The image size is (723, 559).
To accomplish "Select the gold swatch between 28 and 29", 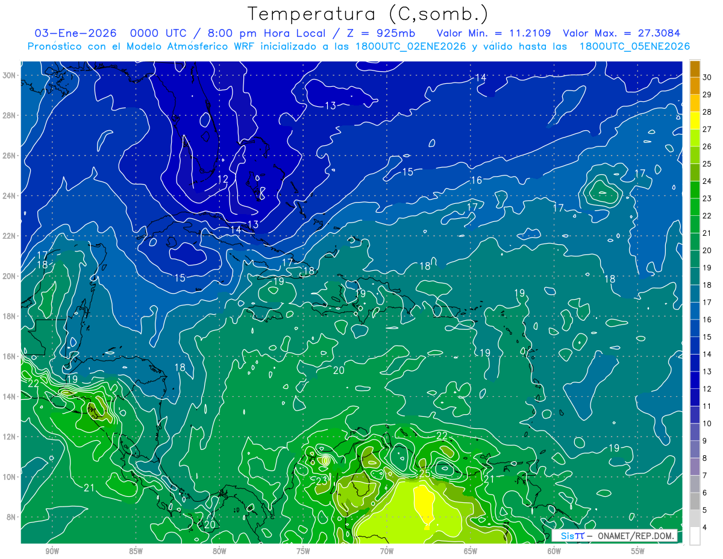I will [x=695, y=103].
